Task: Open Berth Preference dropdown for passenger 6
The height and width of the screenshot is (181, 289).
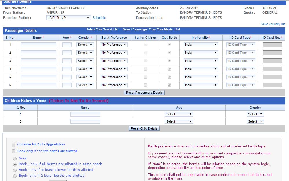Action: coord(114,85)
